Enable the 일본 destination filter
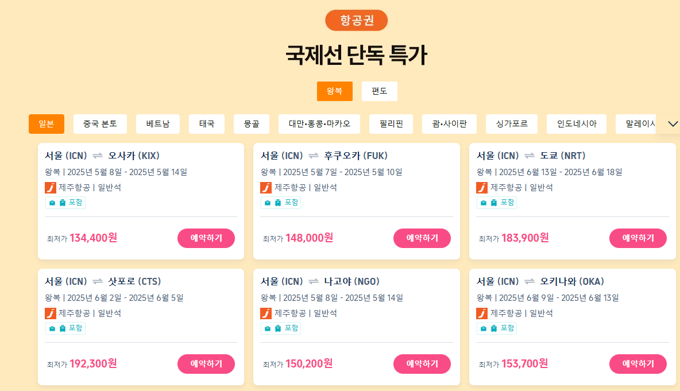 coord(46,123)
